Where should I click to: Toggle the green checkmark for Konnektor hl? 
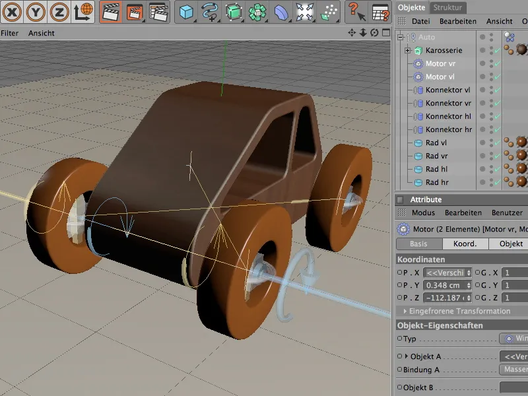[497, 117]
